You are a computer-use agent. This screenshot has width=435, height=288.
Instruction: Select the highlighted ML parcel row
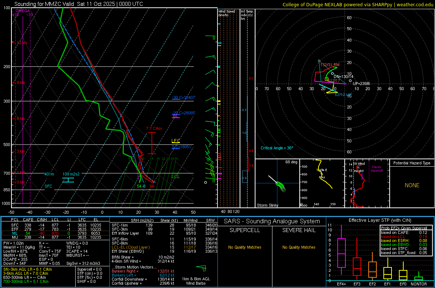(x=56, y=233)
